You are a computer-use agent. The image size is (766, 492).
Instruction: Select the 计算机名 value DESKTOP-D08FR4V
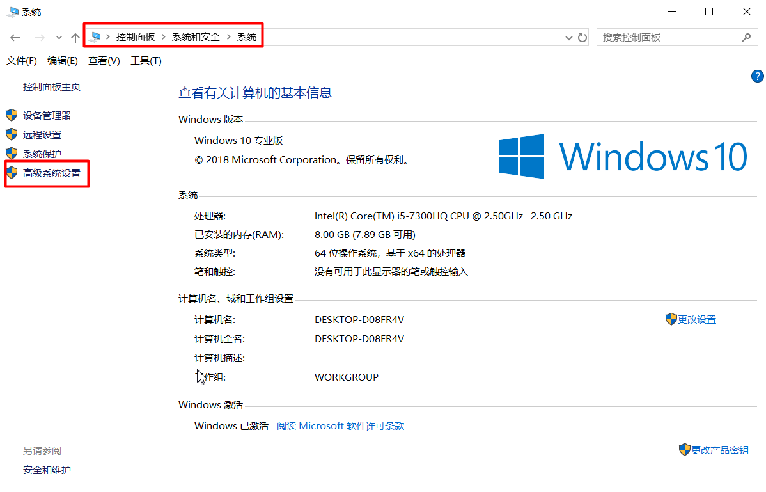[359, 319]
